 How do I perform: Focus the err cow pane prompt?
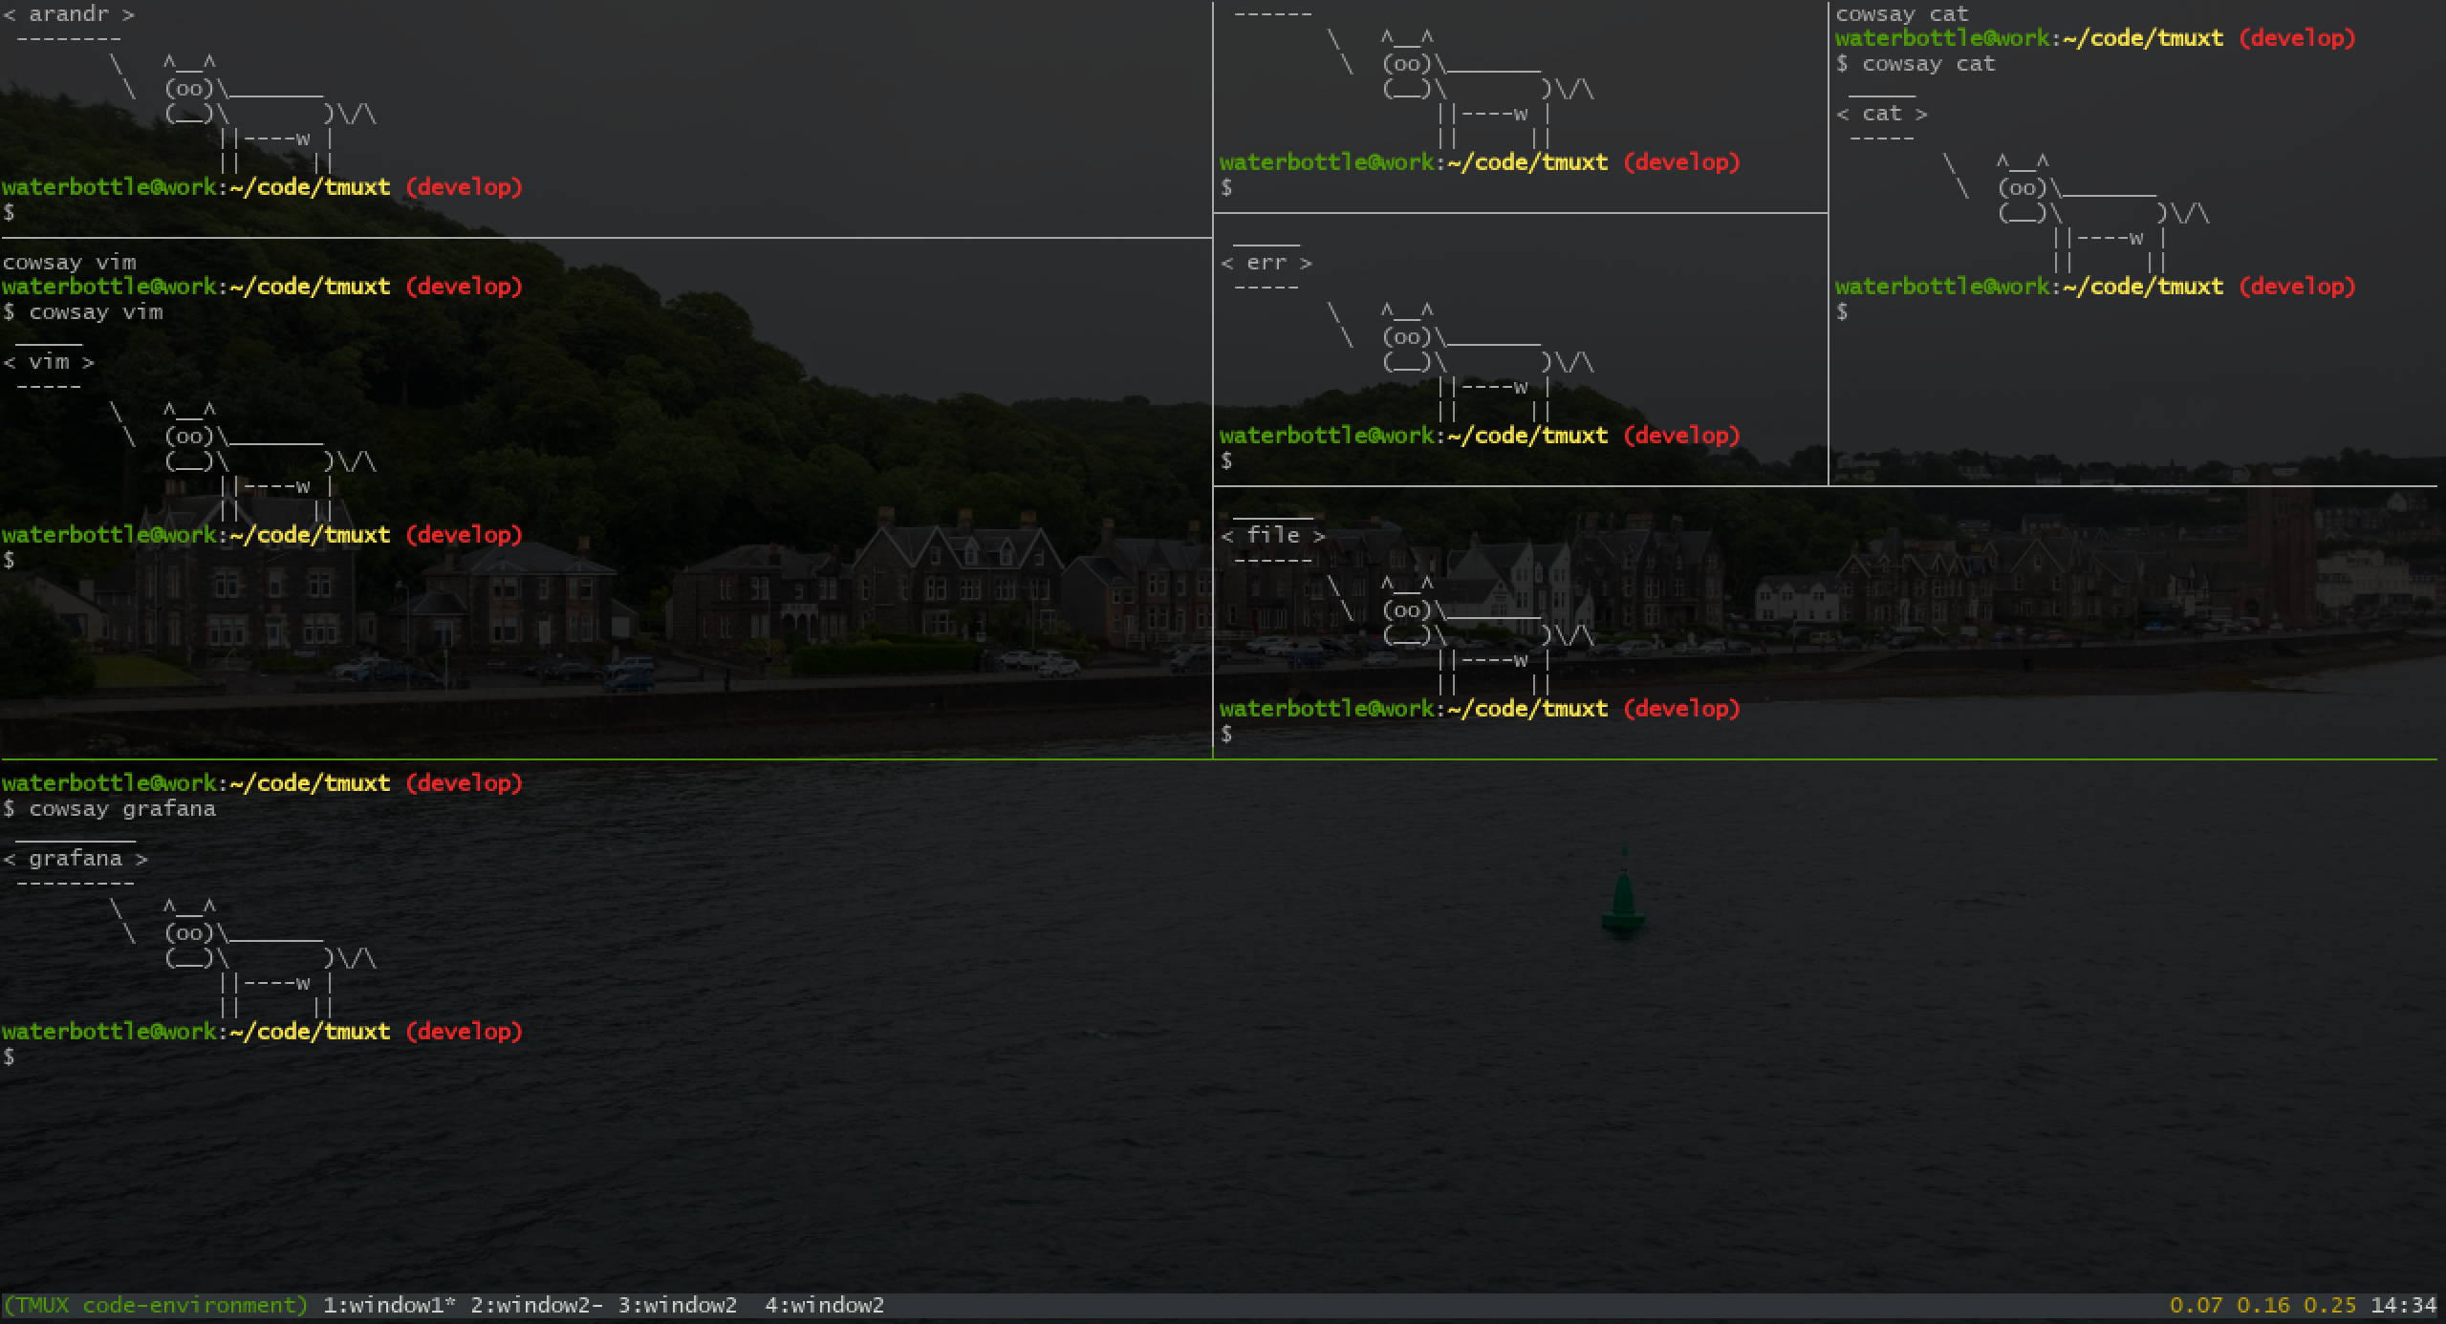click(x=1226, y=460)
